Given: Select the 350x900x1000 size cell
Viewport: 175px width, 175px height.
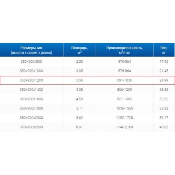Looking at the screenshot, I should [31, 71].
